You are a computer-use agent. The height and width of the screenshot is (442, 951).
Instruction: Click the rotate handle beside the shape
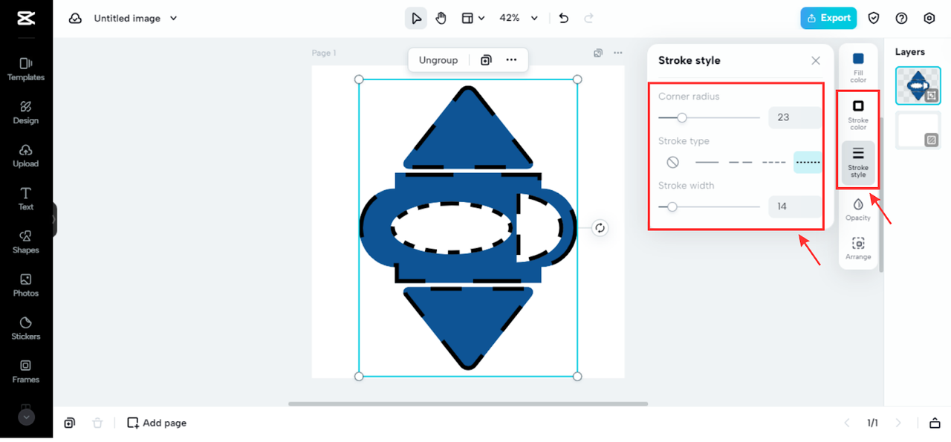pos(600,228)
